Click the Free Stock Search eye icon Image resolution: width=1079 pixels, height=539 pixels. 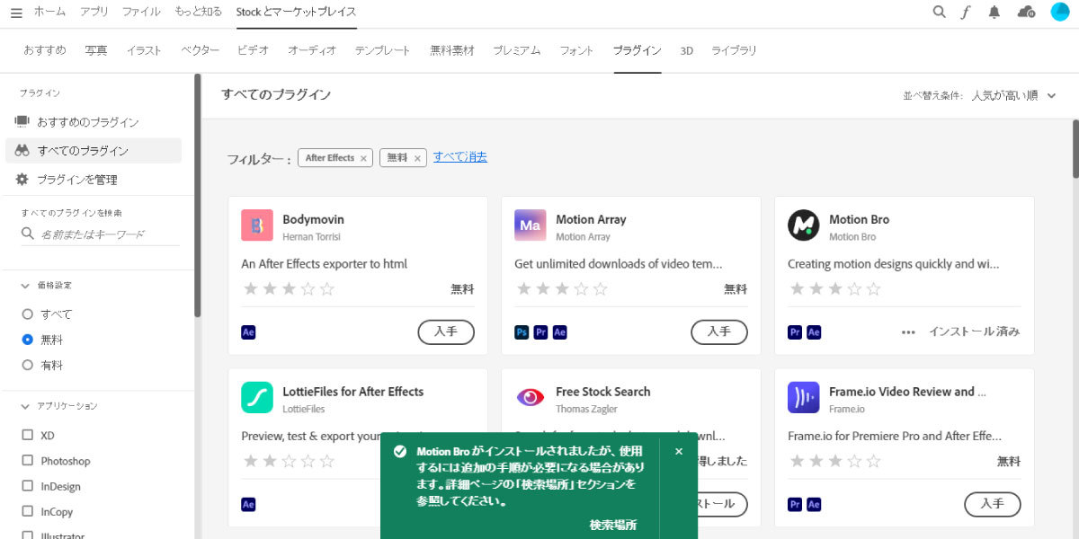[x=531, y=398]
